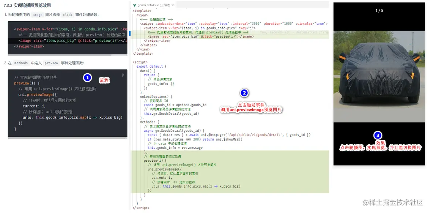Viewport: 430px width, 213px height.
Task: Click the blue git change marker in editor gutter
Action: point(130,33)
